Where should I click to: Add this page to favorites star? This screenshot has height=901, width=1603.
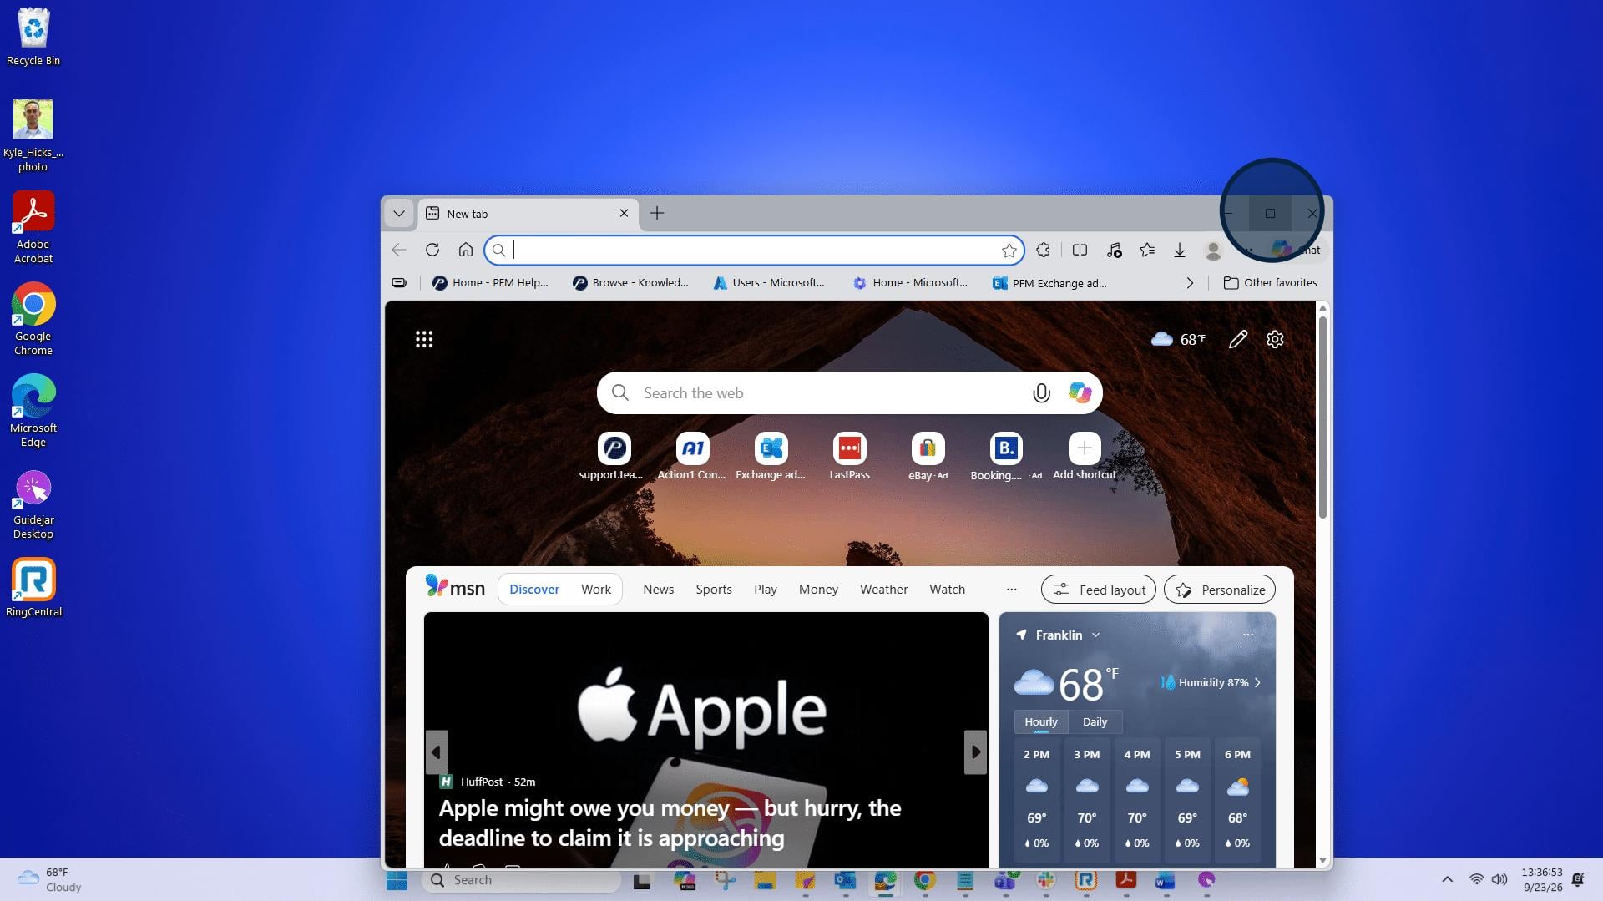(1009, 250)
